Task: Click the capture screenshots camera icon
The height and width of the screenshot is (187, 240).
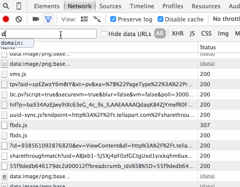Action: click(x=36, y=19)
